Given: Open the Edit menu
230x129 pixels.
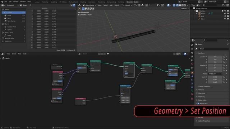Looking at the screenshot, I should pos(10,1).
